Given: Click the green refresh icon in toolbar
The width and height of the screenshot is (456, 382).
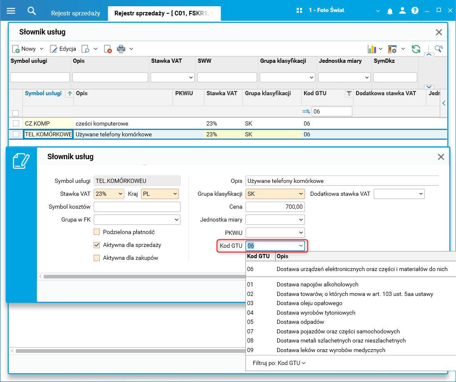Looking at the screenshot, I should pos(416,49).
